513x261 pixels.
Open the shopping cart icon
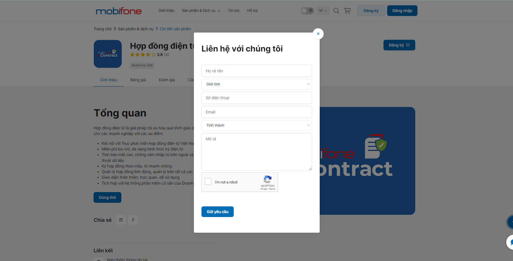[347, 11]
